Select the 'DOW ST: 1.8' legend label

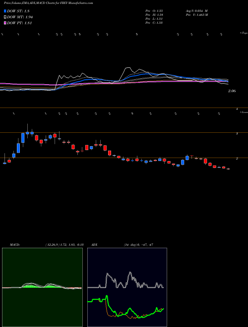click(18, 11)
